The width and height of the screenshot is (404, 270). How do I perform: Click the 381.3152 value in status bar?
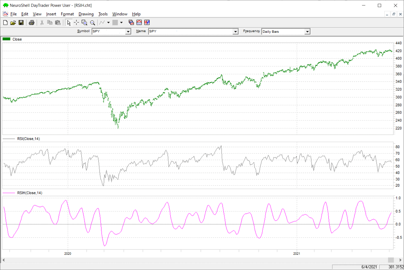click(396, 267)
